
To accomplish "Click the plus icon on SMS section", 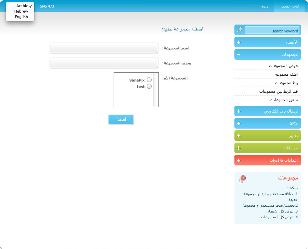I will click(239, 123).
